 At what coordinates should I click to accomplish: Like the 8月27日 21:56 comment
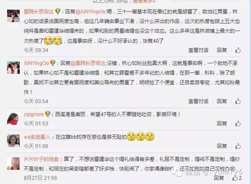click(235, 178)
